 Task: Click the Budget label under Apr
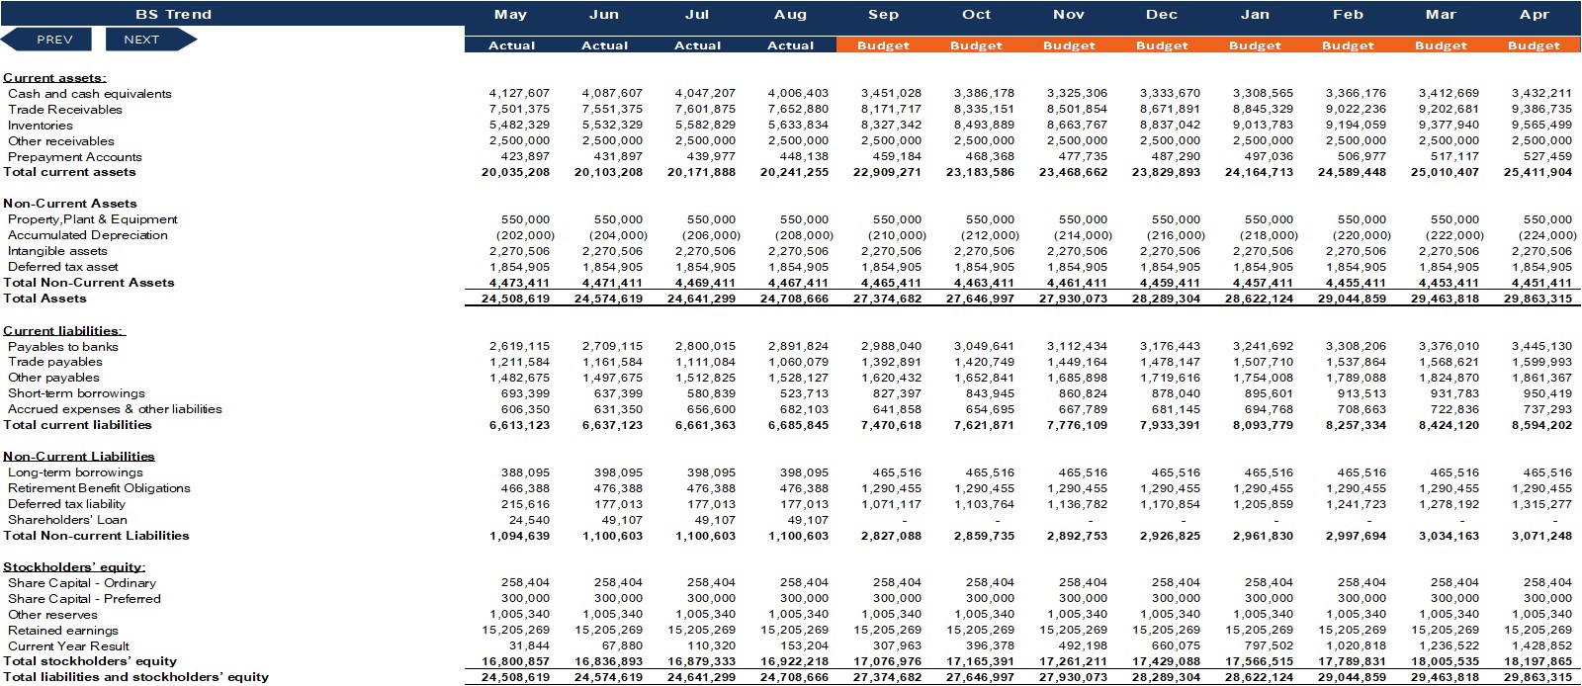[1534, 45]
